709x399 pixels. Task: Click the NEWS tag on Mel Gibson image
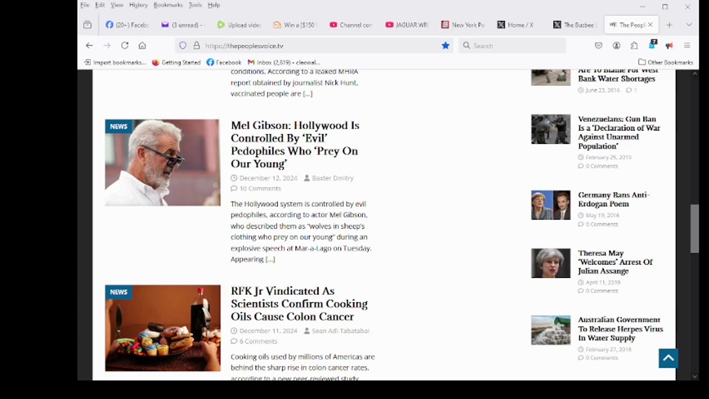coord(119,126)
